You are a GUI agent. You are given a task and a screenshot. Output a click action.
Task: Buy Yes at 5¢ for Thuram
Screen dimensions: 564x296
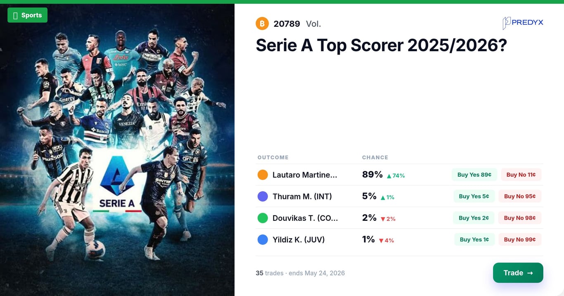coord(474,197)
